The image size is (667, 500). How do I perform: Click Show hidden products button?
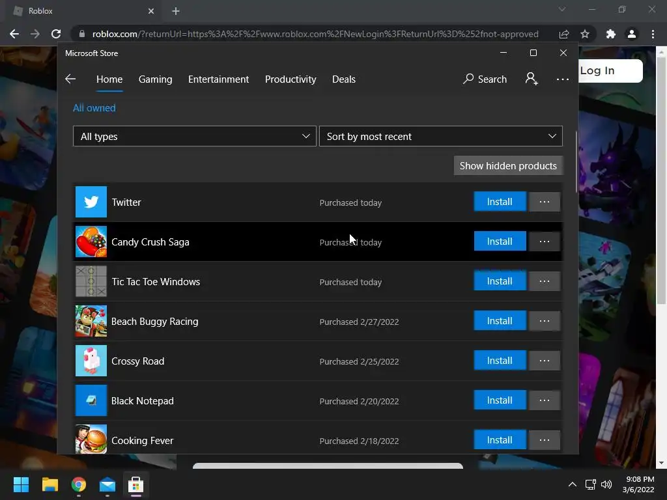pos(508,166)
